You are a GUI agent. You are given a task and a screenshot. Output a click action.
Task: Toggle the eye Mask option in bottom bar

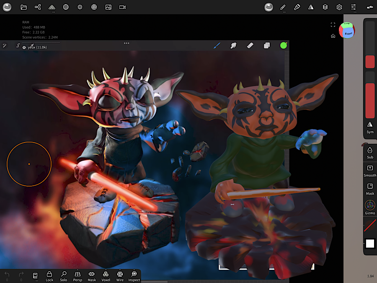[92, 276]
